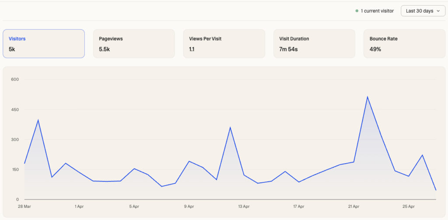Click the 25 Apr axis label
This screenshot has height=220, width=448.
click(x=408, y=206)
